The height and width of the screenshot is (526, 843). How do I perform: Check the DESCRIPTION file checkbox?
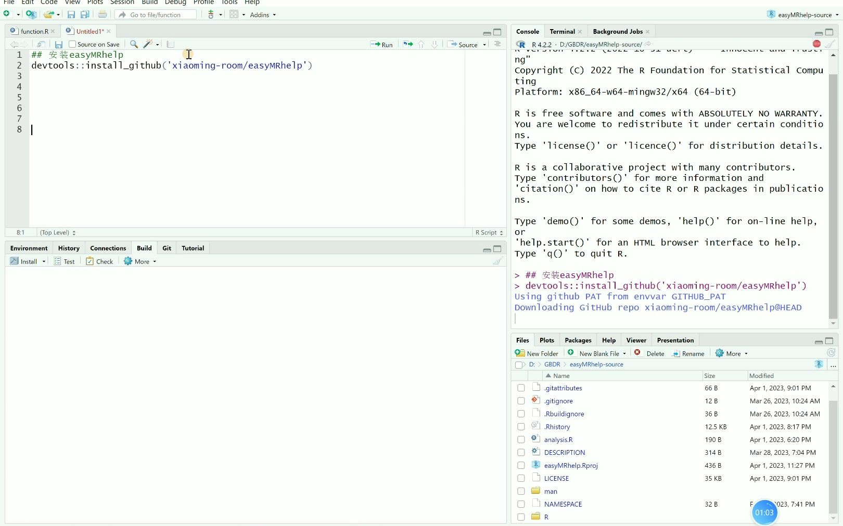(x=521, y=453)
